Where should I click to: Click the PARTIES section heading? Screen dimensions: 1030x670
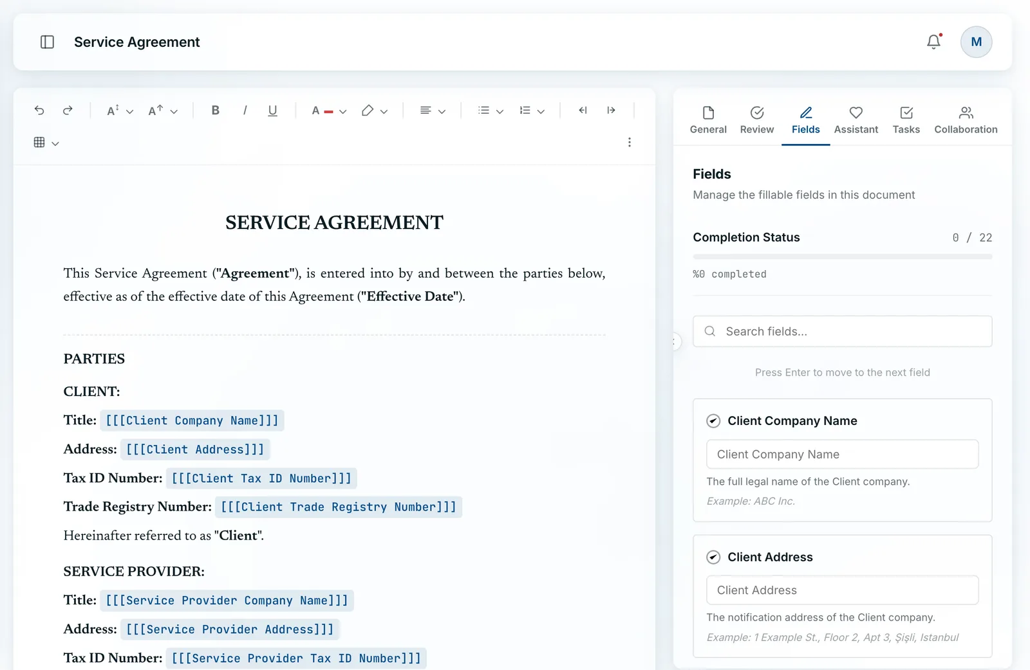click(94, 359)
